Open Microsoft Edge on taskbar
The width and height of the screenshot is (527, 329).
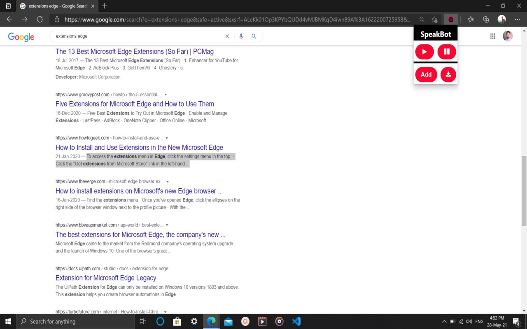pyautogui.click(x=211, y=321)
